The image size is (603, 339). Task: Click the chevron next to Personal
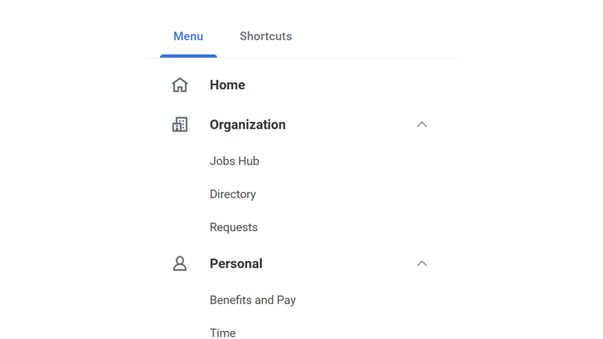pos(422,263)
